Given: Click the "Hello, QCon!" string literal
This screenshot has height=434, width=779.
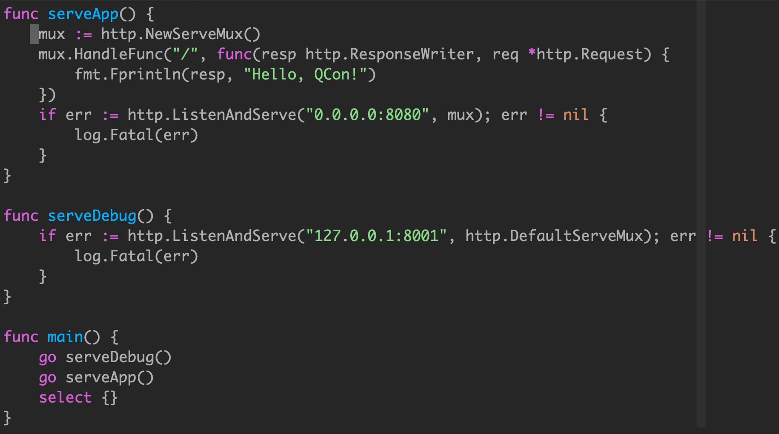Looking at the screenshot, I should (305, 75).
